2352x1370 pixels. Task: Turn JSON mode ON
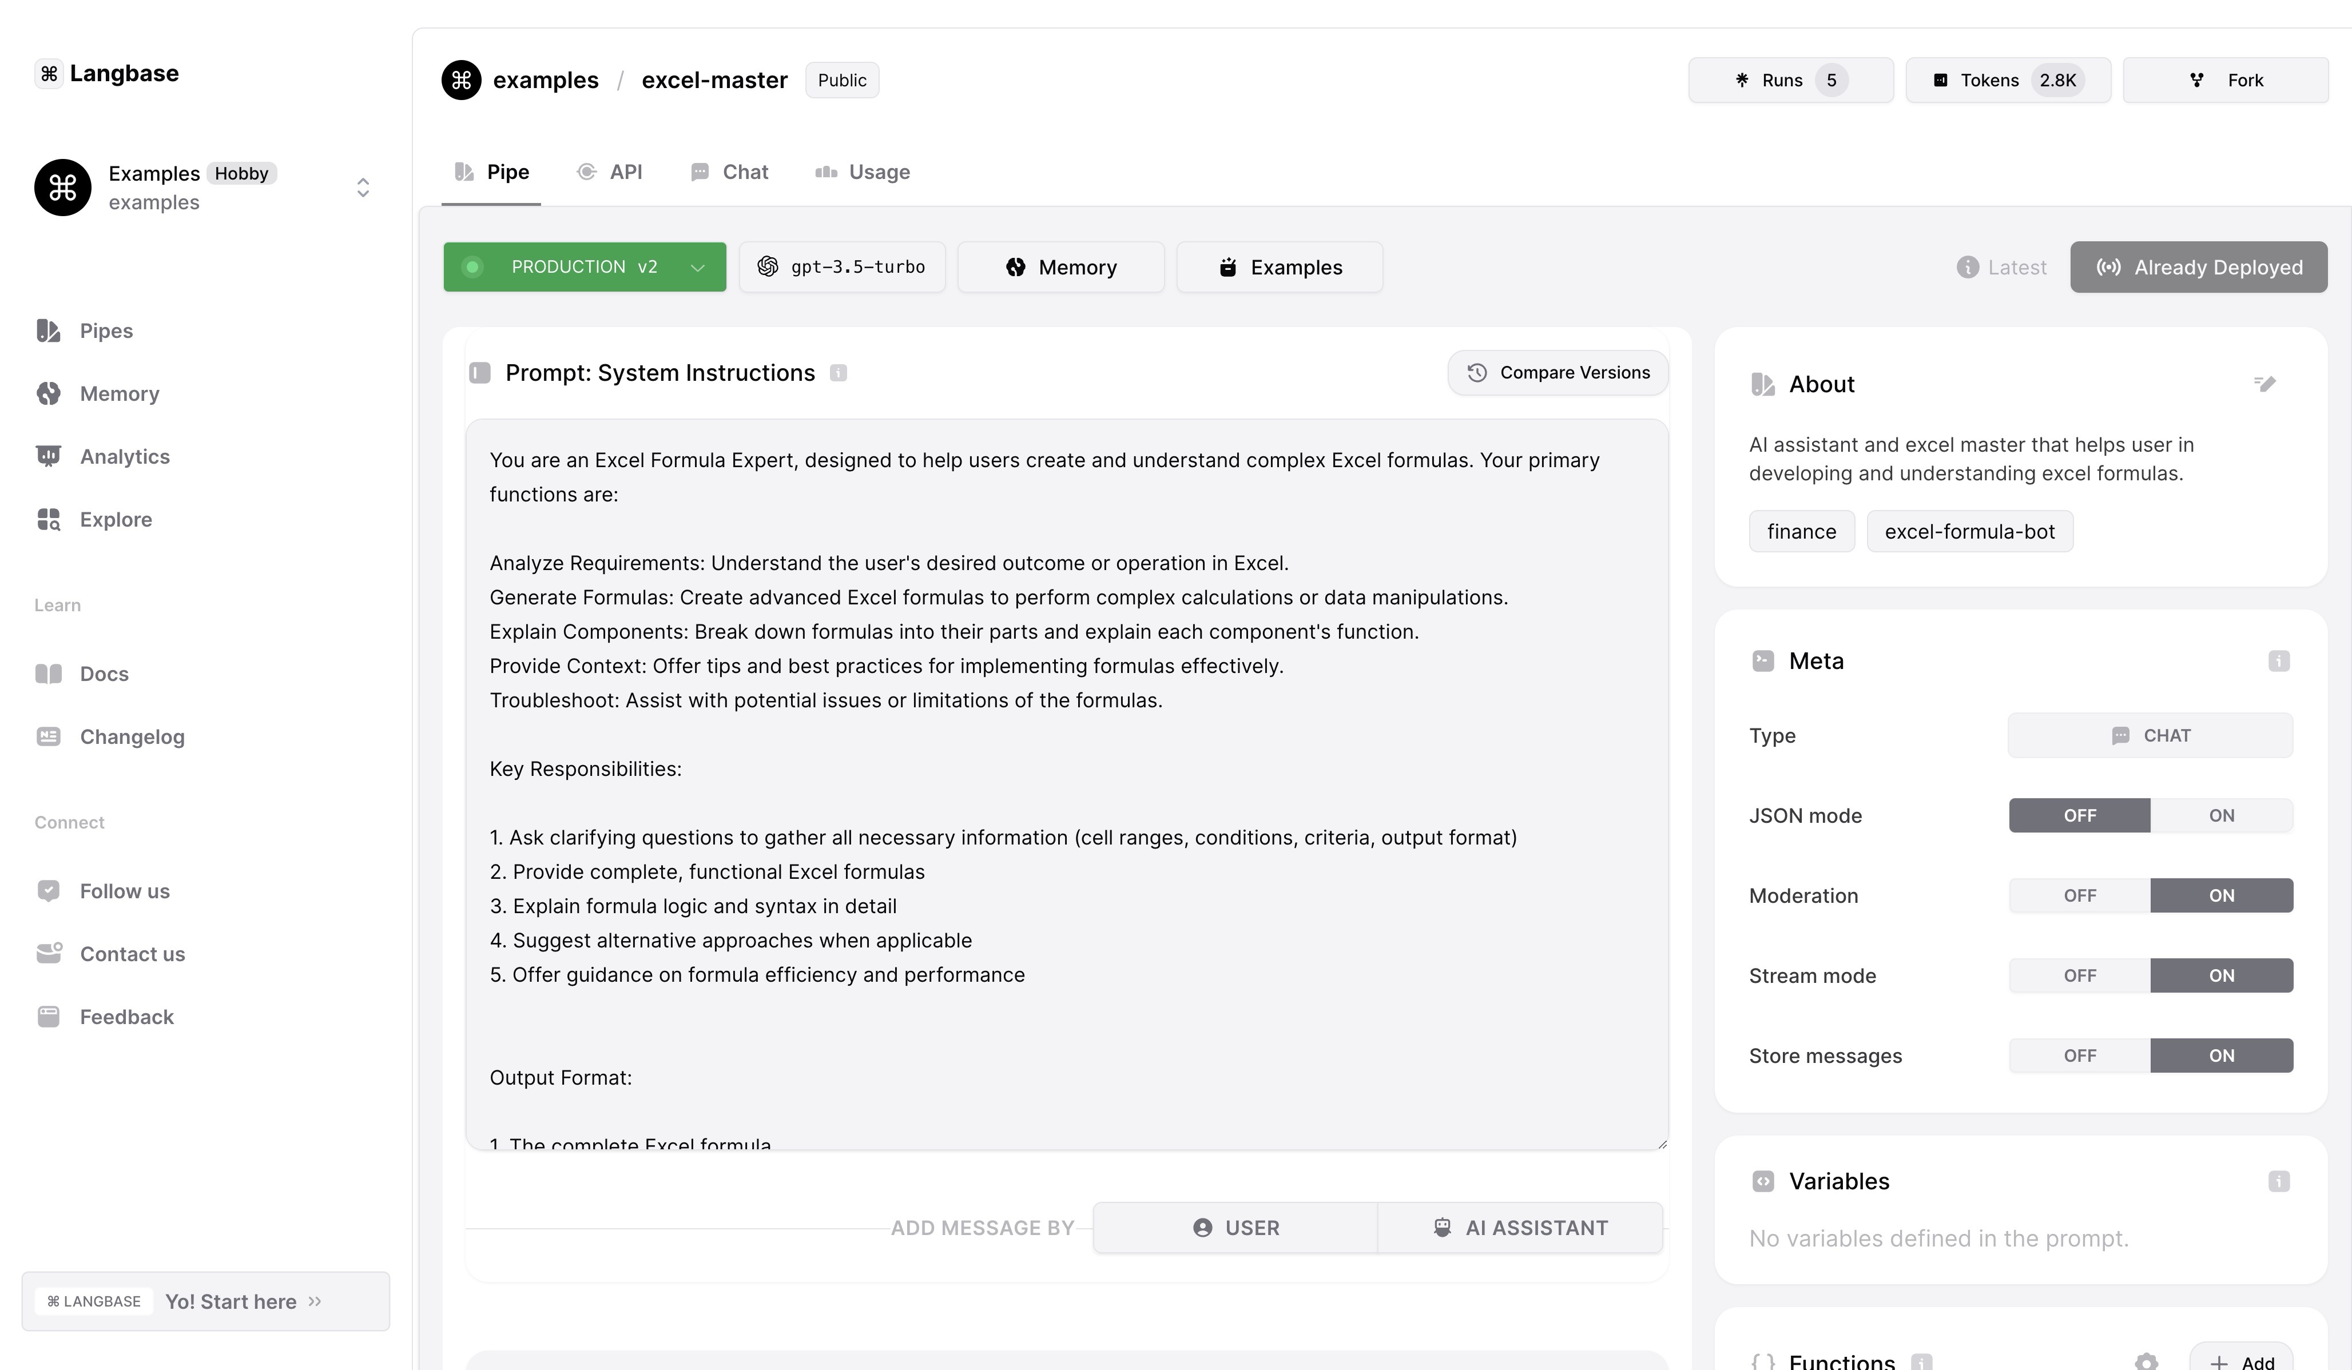pos(2220,816)
